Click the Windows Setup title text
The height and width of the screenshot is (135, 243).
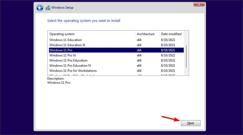tap(63, 8)
